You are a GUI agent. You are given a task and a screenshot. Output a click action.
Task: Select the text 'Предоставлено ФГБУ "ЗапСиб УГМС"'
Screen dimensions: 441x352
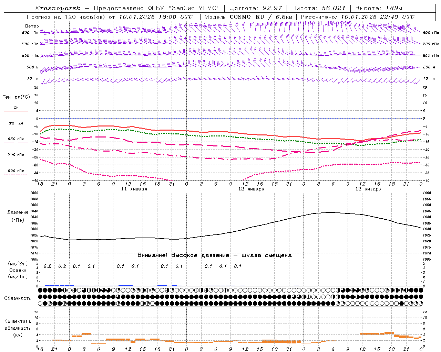157,8
